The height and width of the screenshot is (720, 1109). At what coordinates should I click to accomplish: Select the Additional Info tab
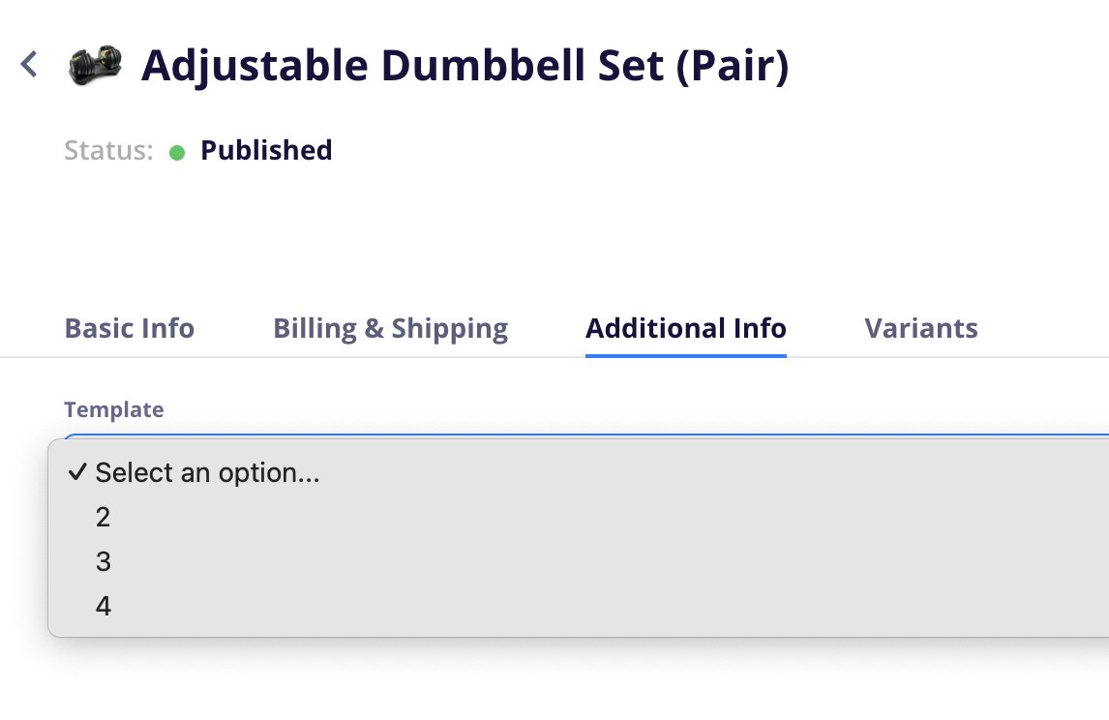pos(686,328)
